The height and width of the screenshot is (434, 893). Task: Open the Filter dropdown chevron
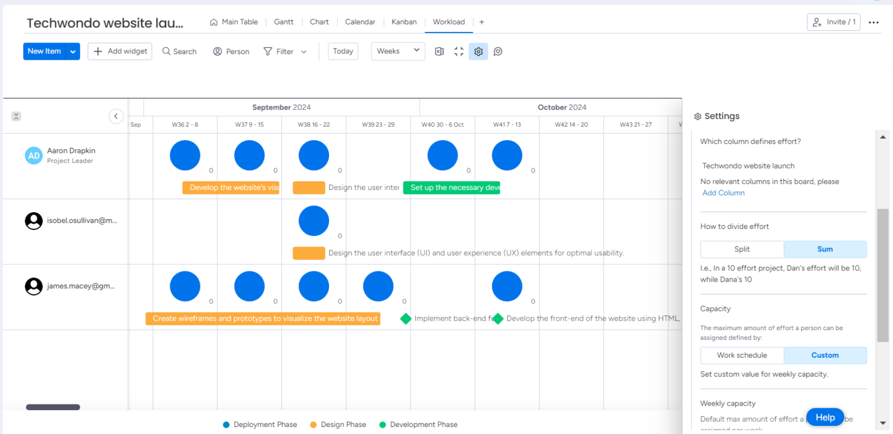click(303, 51)
